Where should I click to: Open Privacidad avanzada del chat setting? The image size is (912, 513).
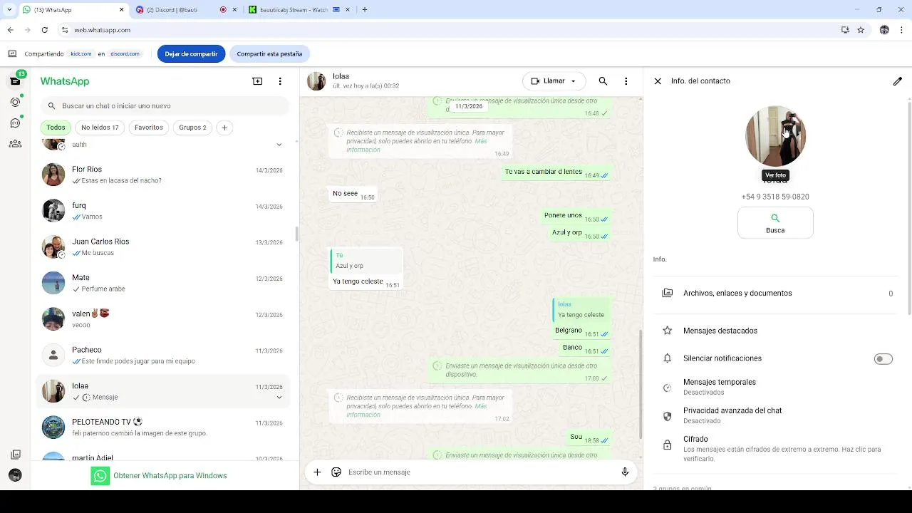774,415
